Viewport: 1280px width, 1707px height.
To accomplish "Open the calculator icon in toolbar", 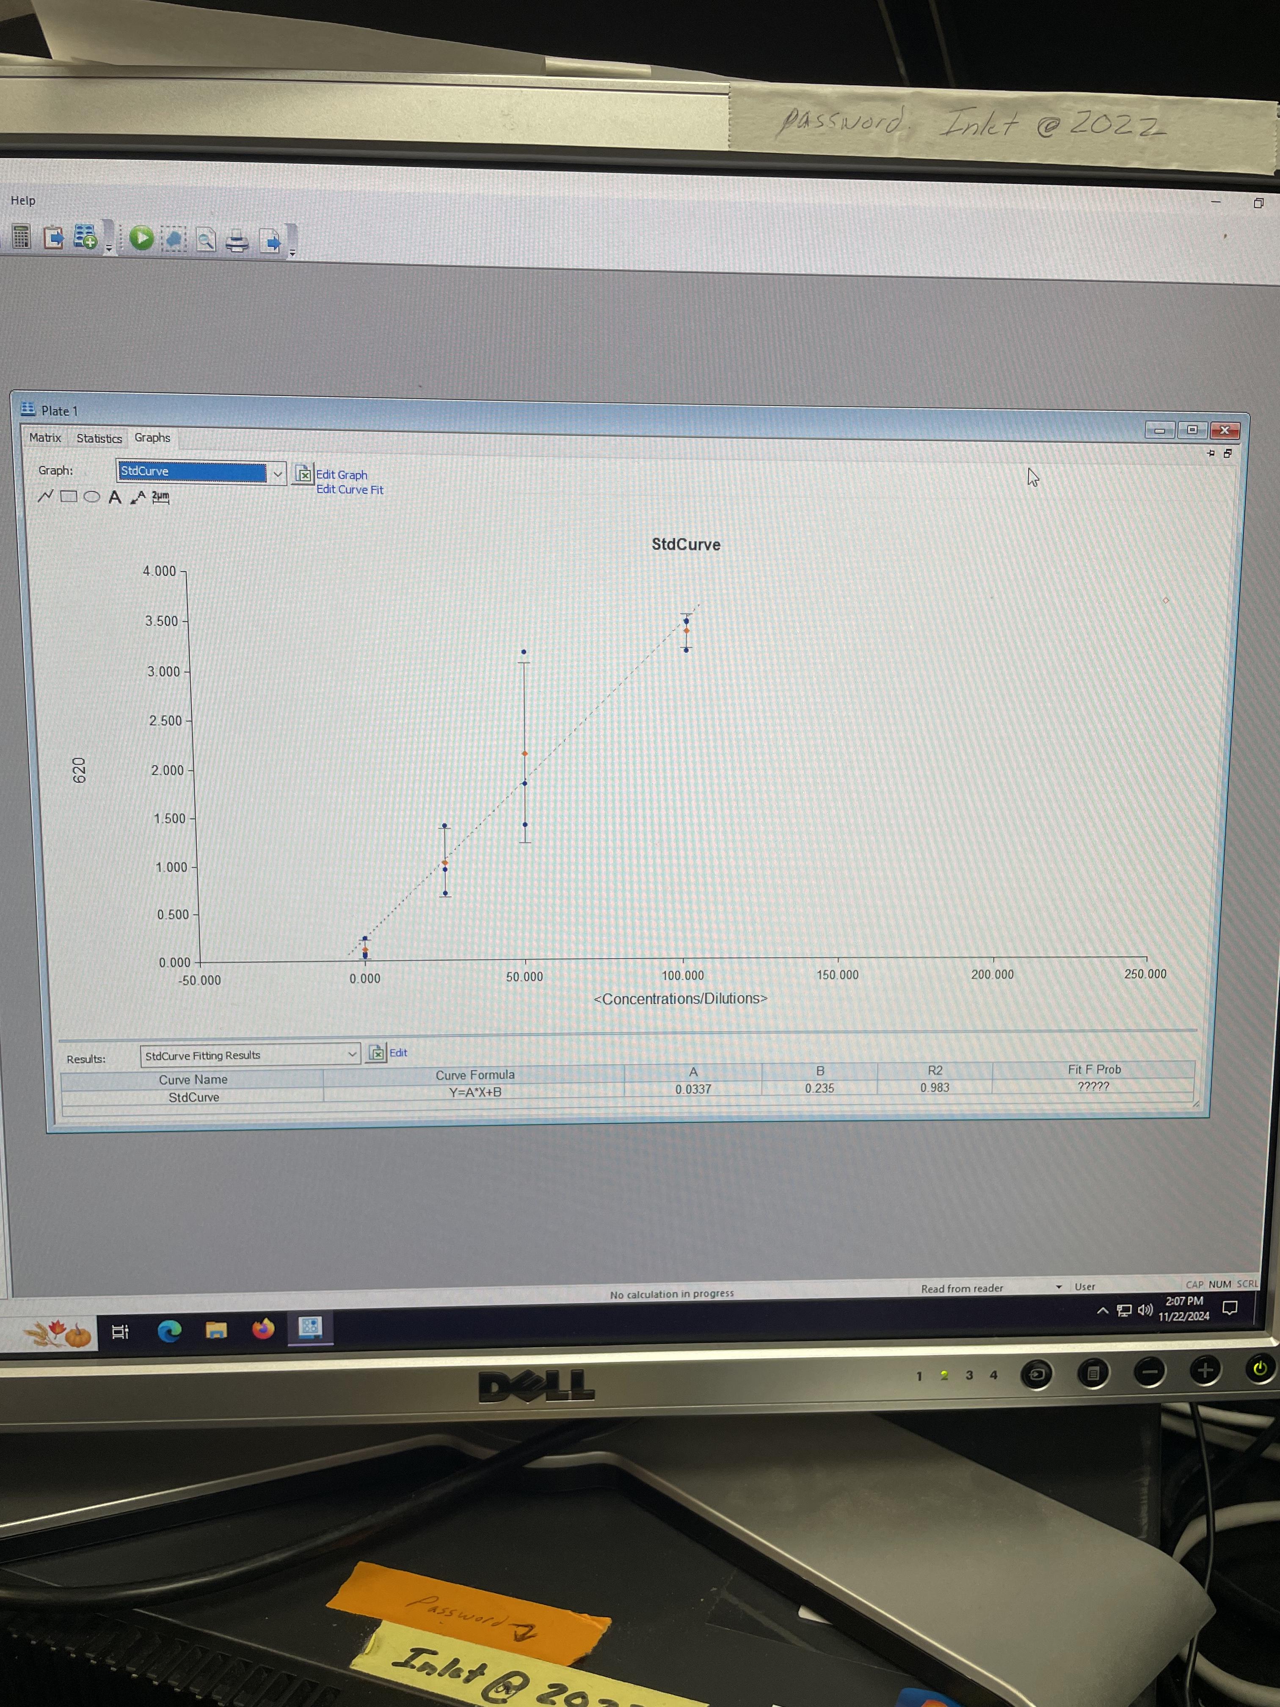I will [x=21, y=237].
